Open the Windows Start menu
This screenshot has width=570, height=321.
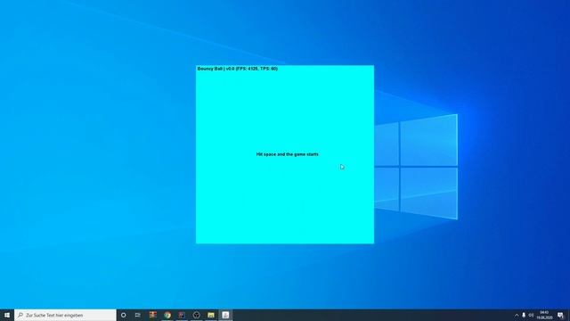[7, 315]
